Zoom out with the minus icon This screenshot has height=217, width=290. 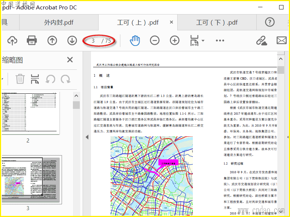click(x=155, y=41)
